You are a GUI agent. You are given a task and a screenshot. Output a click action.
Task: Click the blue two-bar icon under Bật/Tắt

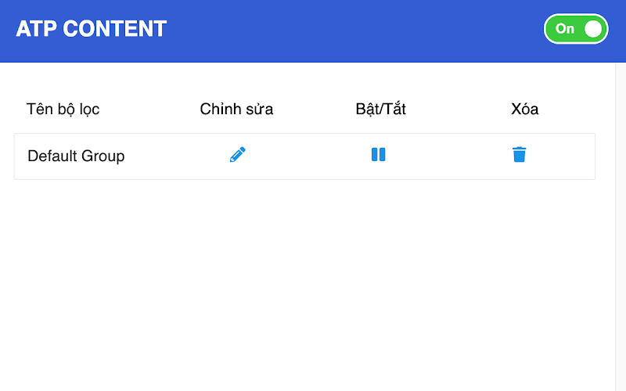point(379,155)
